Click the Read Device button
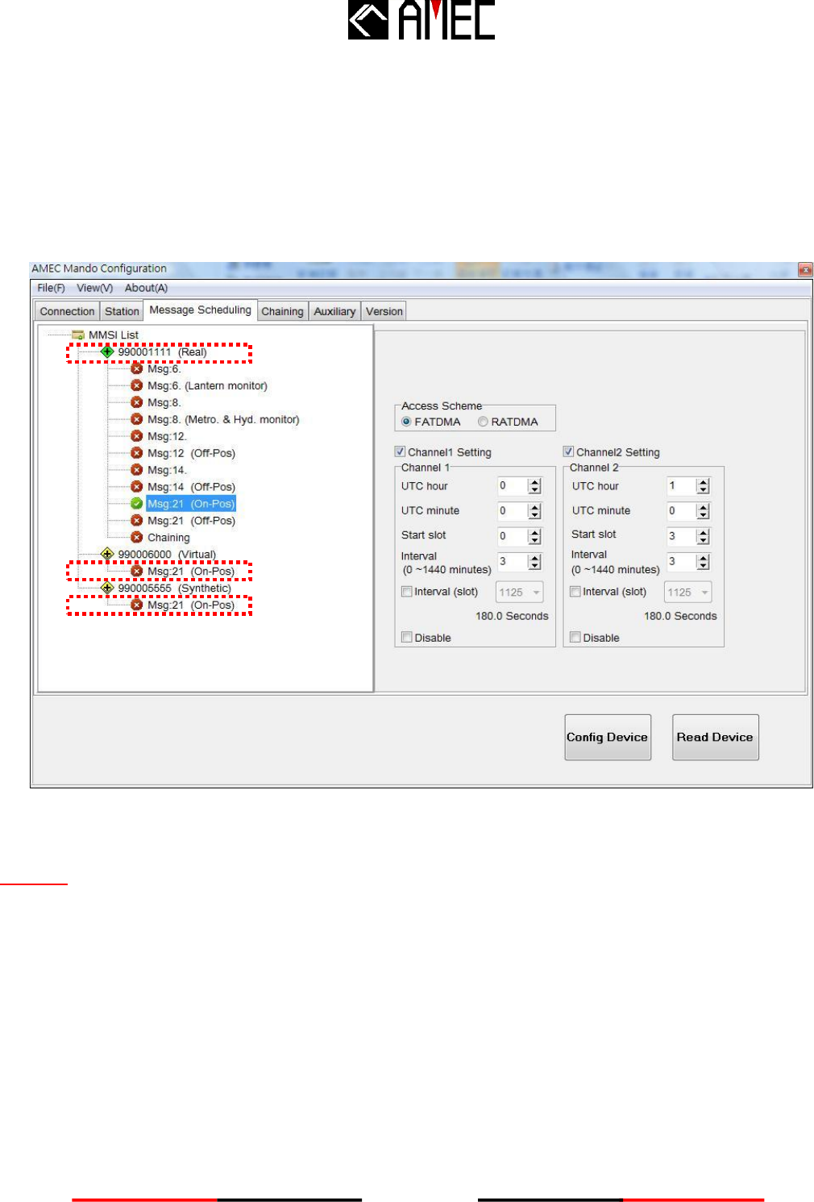Viewport: 814px width, 1202px height. tap(716, 737)
